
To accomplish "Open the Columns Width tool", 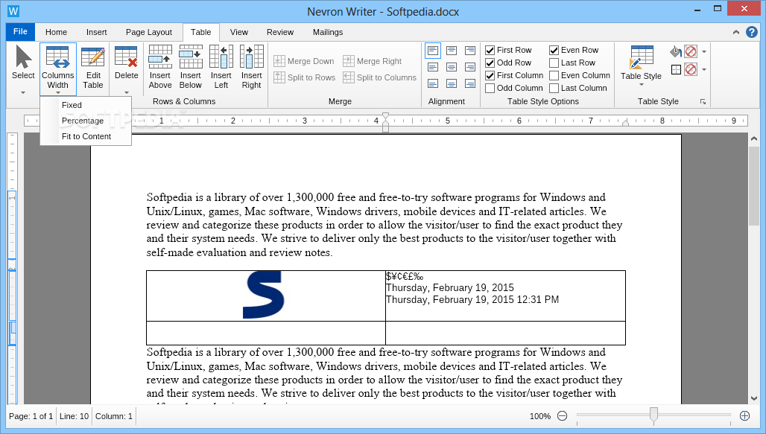I will point(57,68).
